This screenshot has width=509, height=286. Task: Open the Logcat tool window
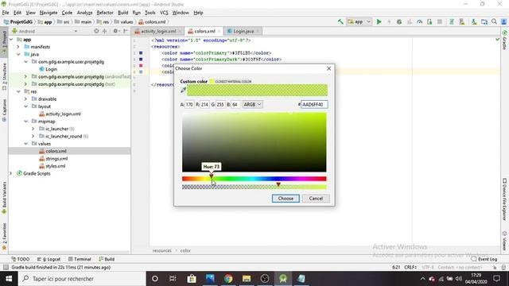point(49,259)
